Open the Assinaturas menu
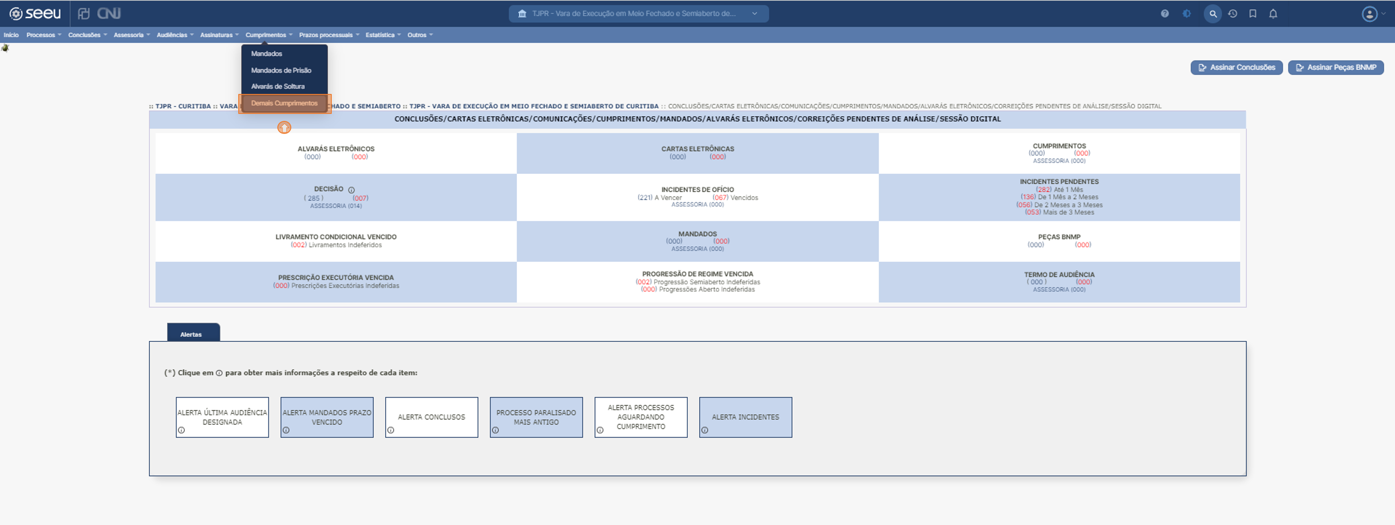This screenshot has height=525, width=1395. pos(219,34)
